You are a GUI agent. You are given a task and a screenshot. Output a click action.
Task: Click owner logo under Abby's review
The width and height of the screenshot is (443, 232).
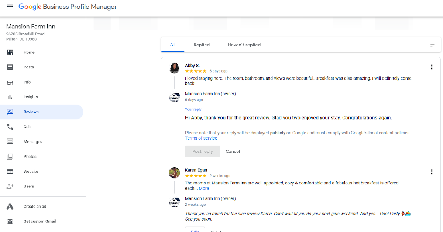tap(174, 98)
